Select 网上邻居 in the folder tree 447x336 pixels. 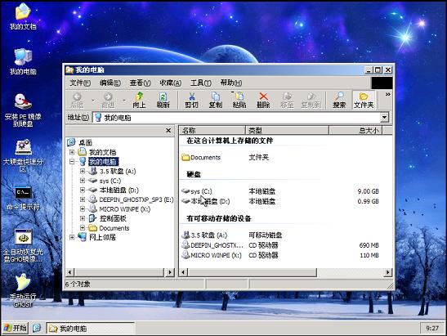point(102,237)
